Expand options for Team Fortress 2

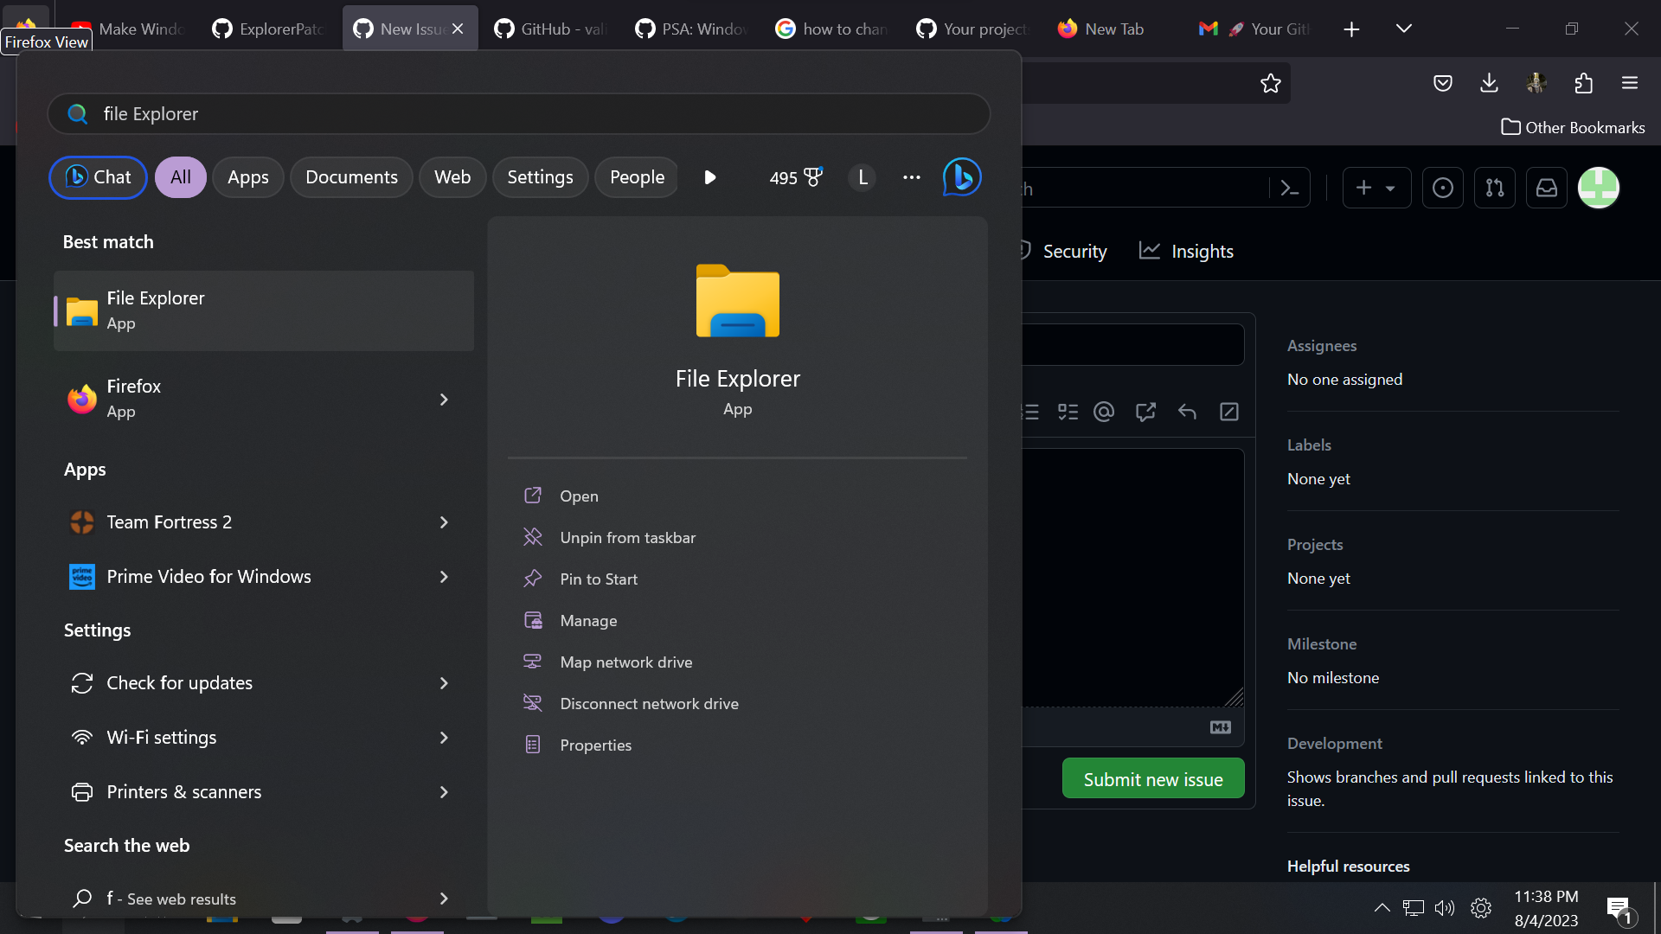pyautogui.click(x=443, y=522)
